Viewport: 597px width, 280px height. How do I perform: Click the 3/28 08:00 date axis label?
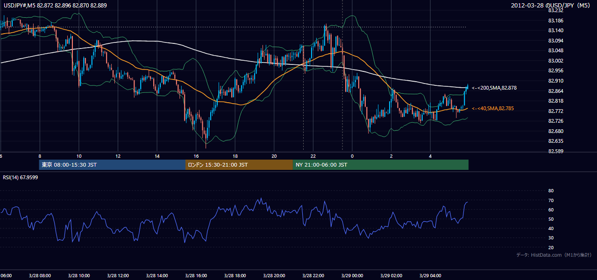tap(40, 275)
